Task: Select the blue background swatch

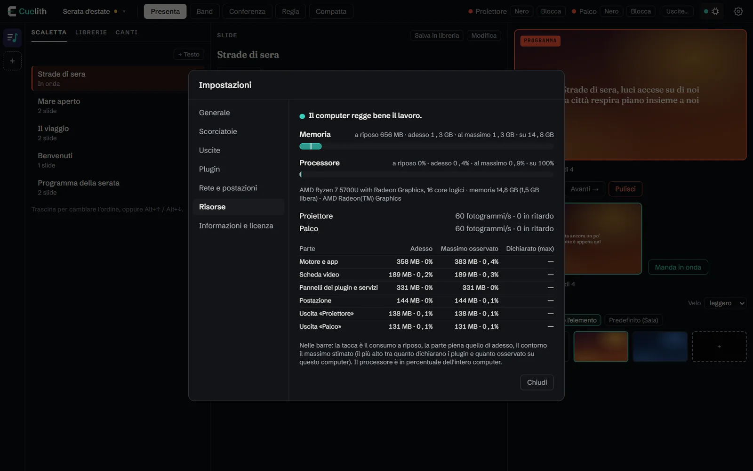Action: (x=660, y=347)
